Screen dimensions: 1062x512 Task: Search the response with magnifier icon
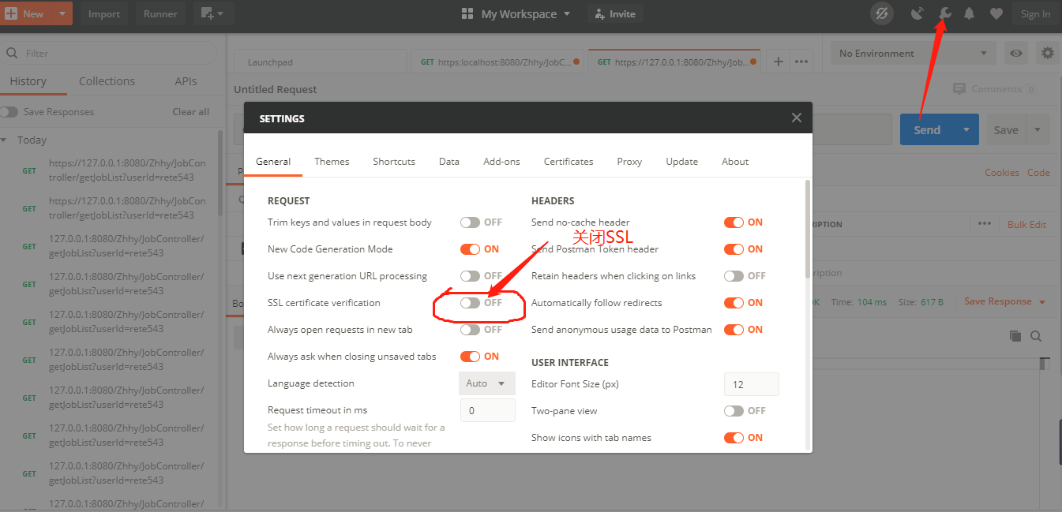point(1036,336)
